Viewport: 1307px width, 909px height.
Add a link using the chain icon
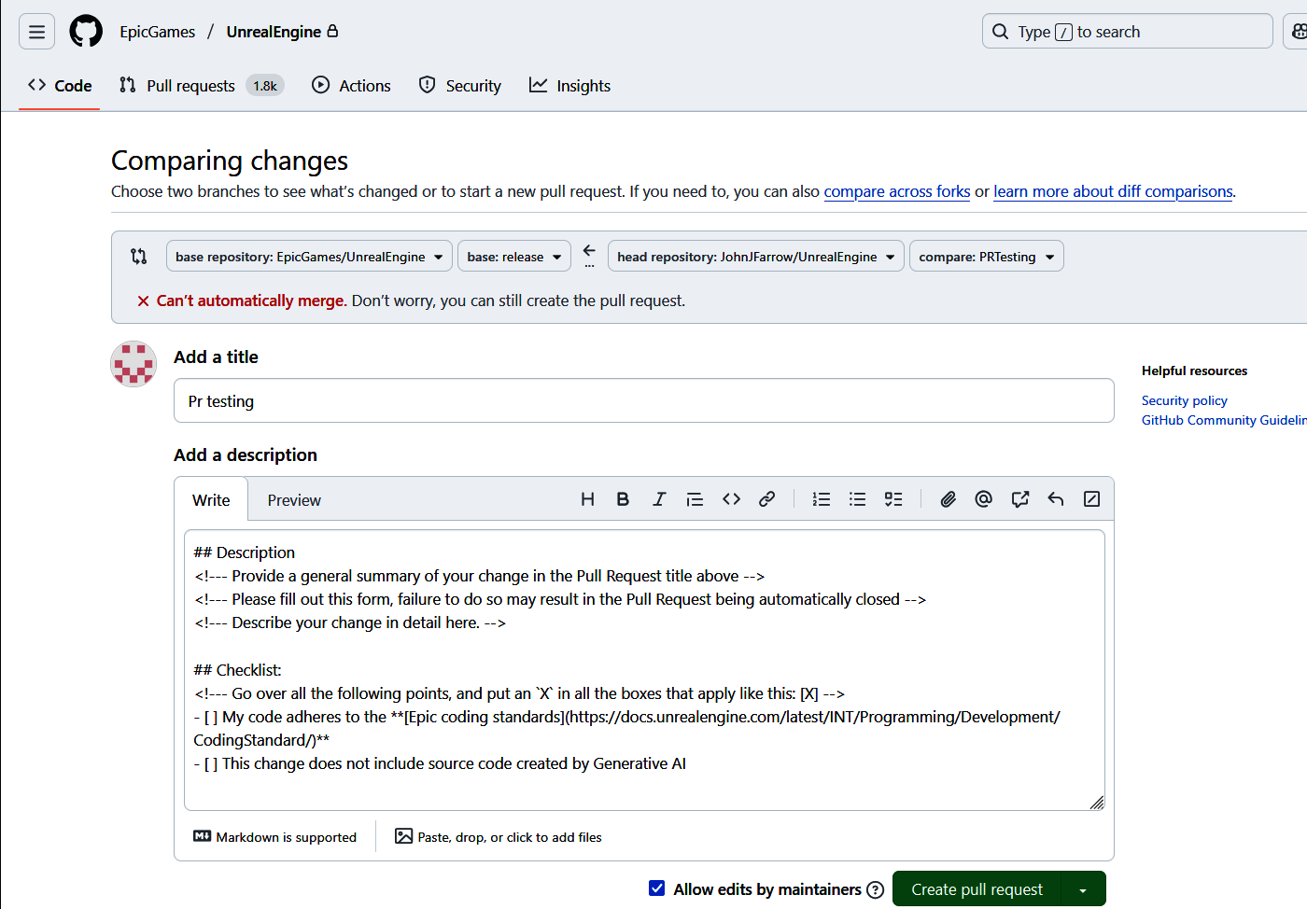(766, 499)
